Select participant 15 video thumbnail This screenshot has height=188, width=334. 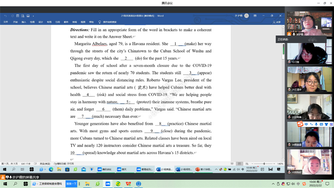tap(309, 162)
